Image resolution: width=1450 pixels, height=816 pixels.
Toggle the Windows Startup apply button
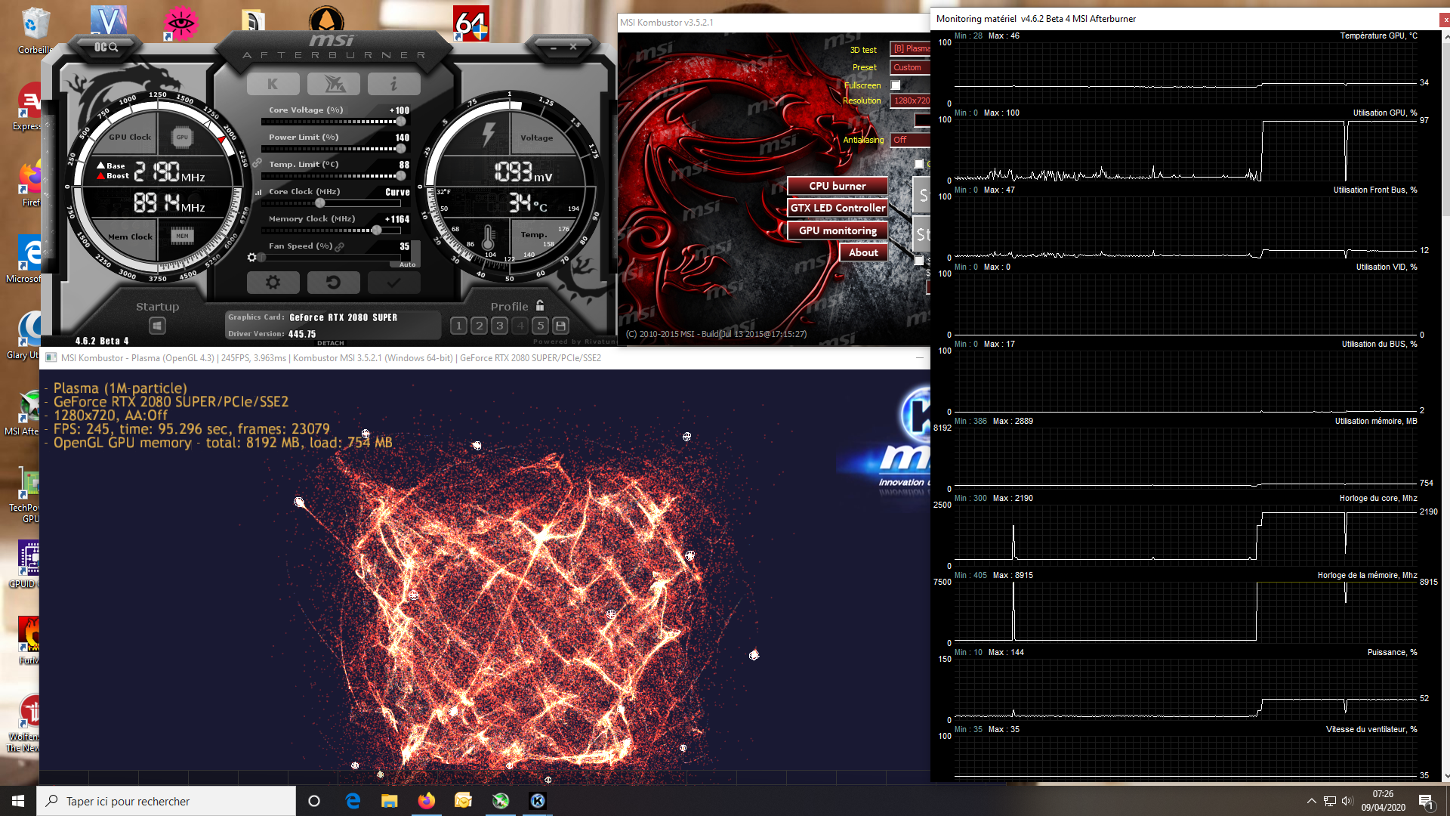coord(157,326)
